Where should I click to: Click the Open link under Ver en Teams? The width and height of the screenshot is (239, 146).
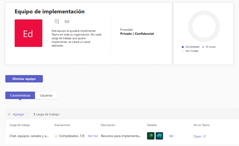[197, 136]
